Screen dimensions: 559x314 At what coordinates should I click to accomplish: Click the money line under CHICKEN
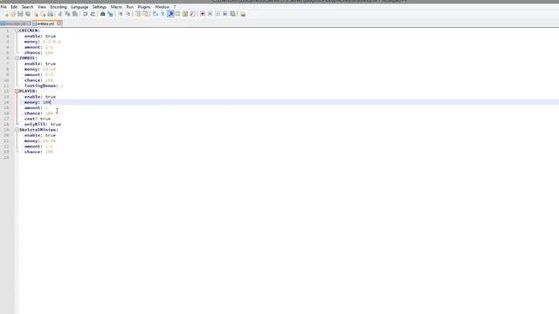click(x=43, y=42)
